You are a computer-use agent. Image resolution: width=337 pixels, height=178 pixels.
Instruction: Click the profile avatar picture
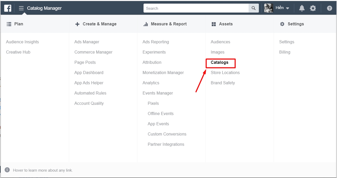point(268,8)
